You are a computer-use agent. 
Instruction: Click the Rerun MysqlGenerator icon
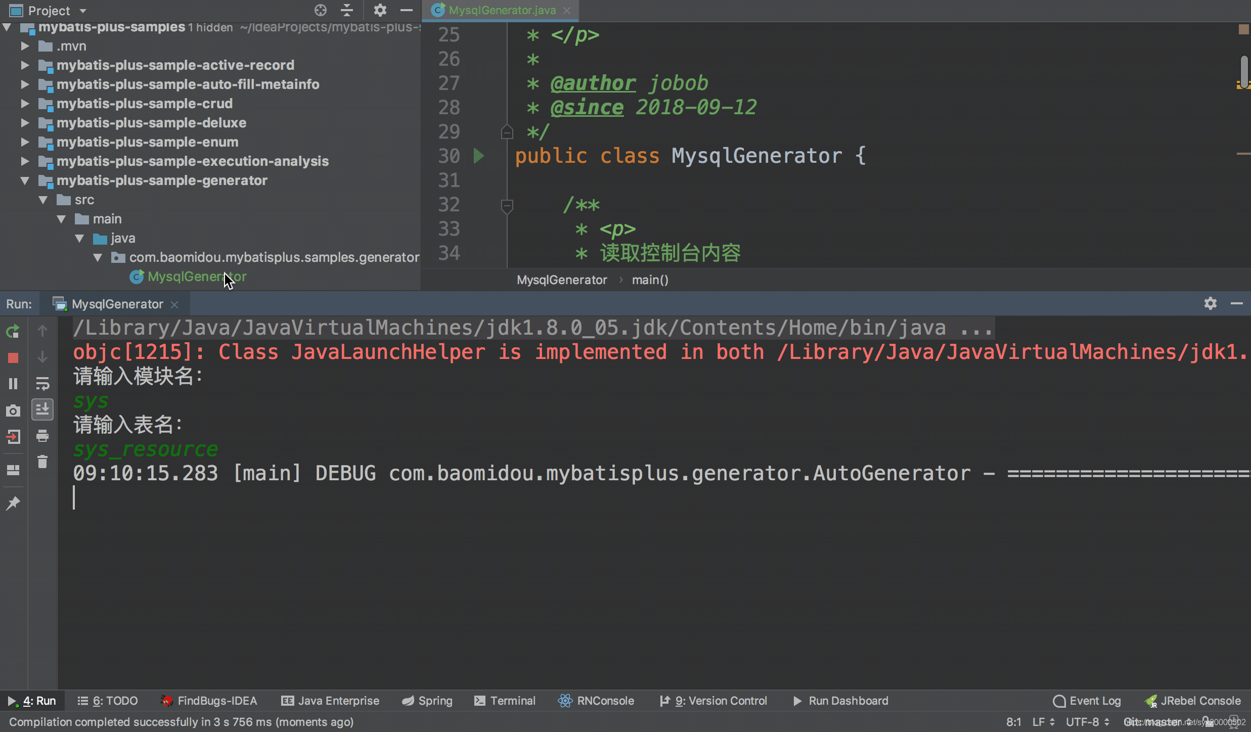(x=13, y=331)
